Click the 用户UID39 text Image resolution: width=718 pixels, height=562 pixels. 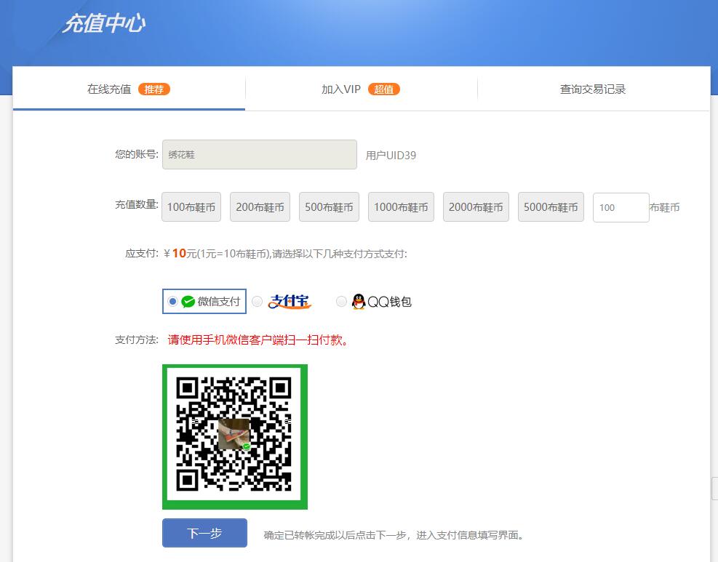pos(391,156)
